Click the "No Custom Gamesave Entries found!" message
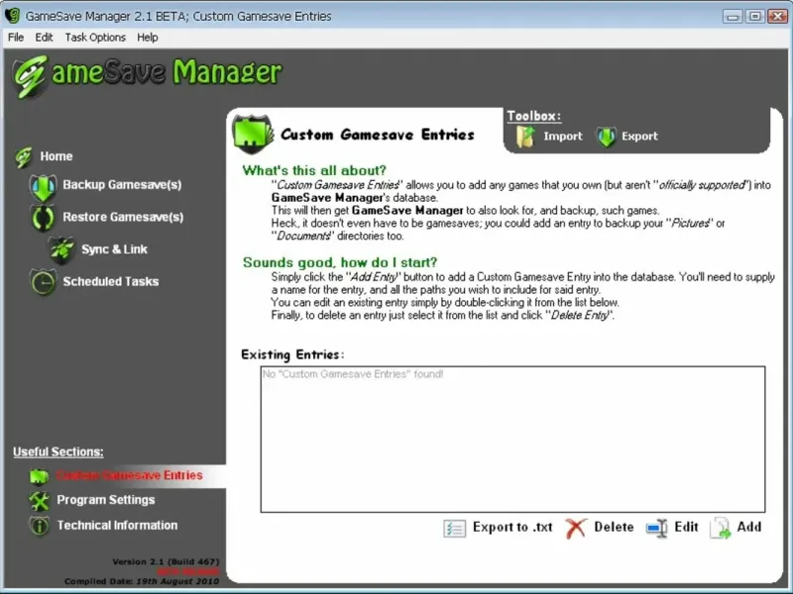This screenshot has height=594, width=793. tap(353, 374)
